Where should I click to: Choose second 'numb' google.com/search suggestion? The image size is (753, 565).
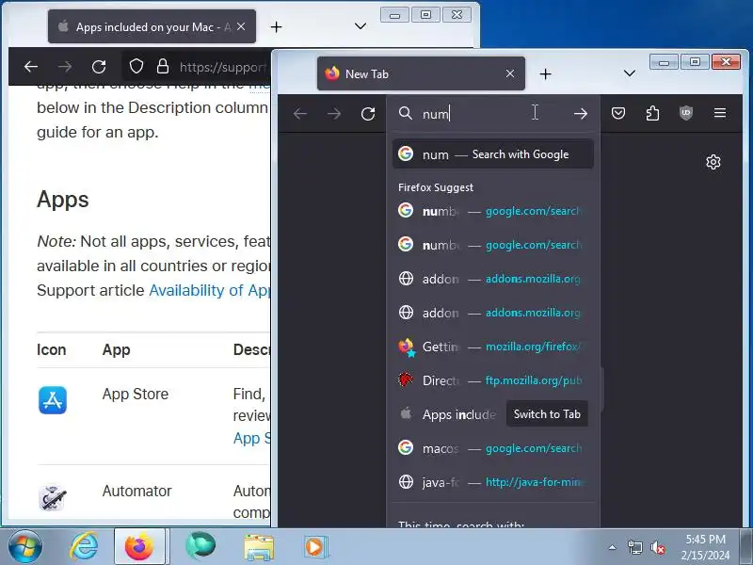click(x=493, y=245)
